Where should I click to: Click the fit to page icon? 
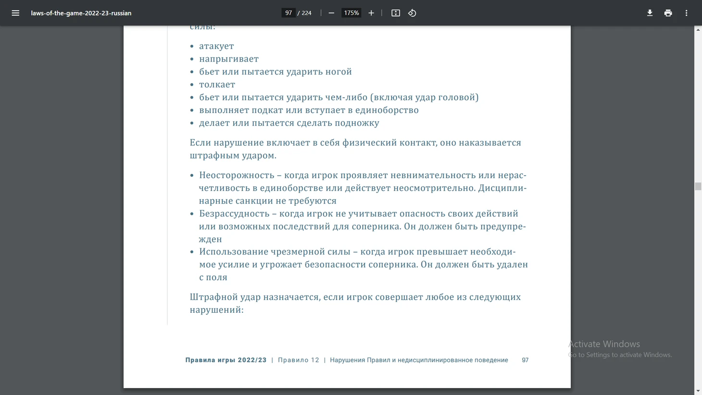click(x=396, y=13)
